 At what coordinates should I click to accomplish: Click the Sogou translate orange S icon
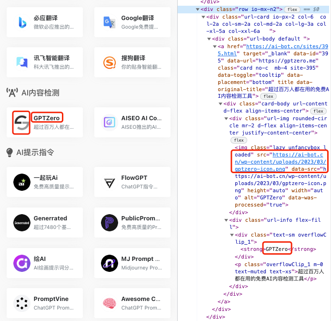(x=110, y=62)
